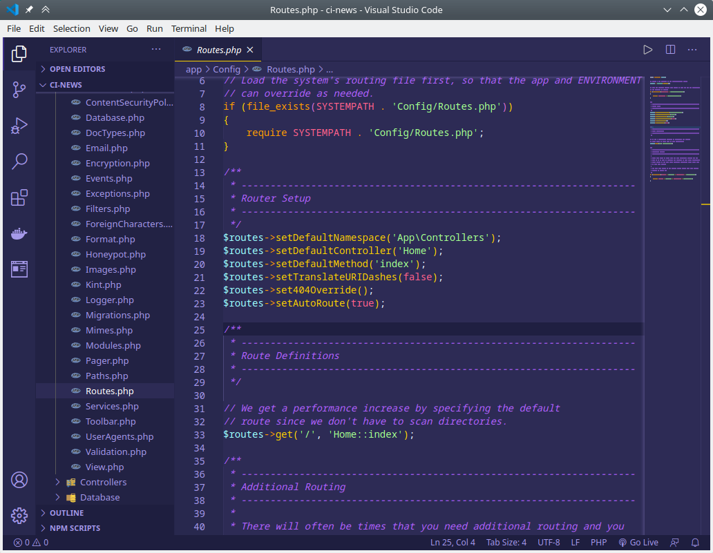The image size is (713, 553).
Task: Open Services.php in the explorer
Action: click(x=112, y=406)
